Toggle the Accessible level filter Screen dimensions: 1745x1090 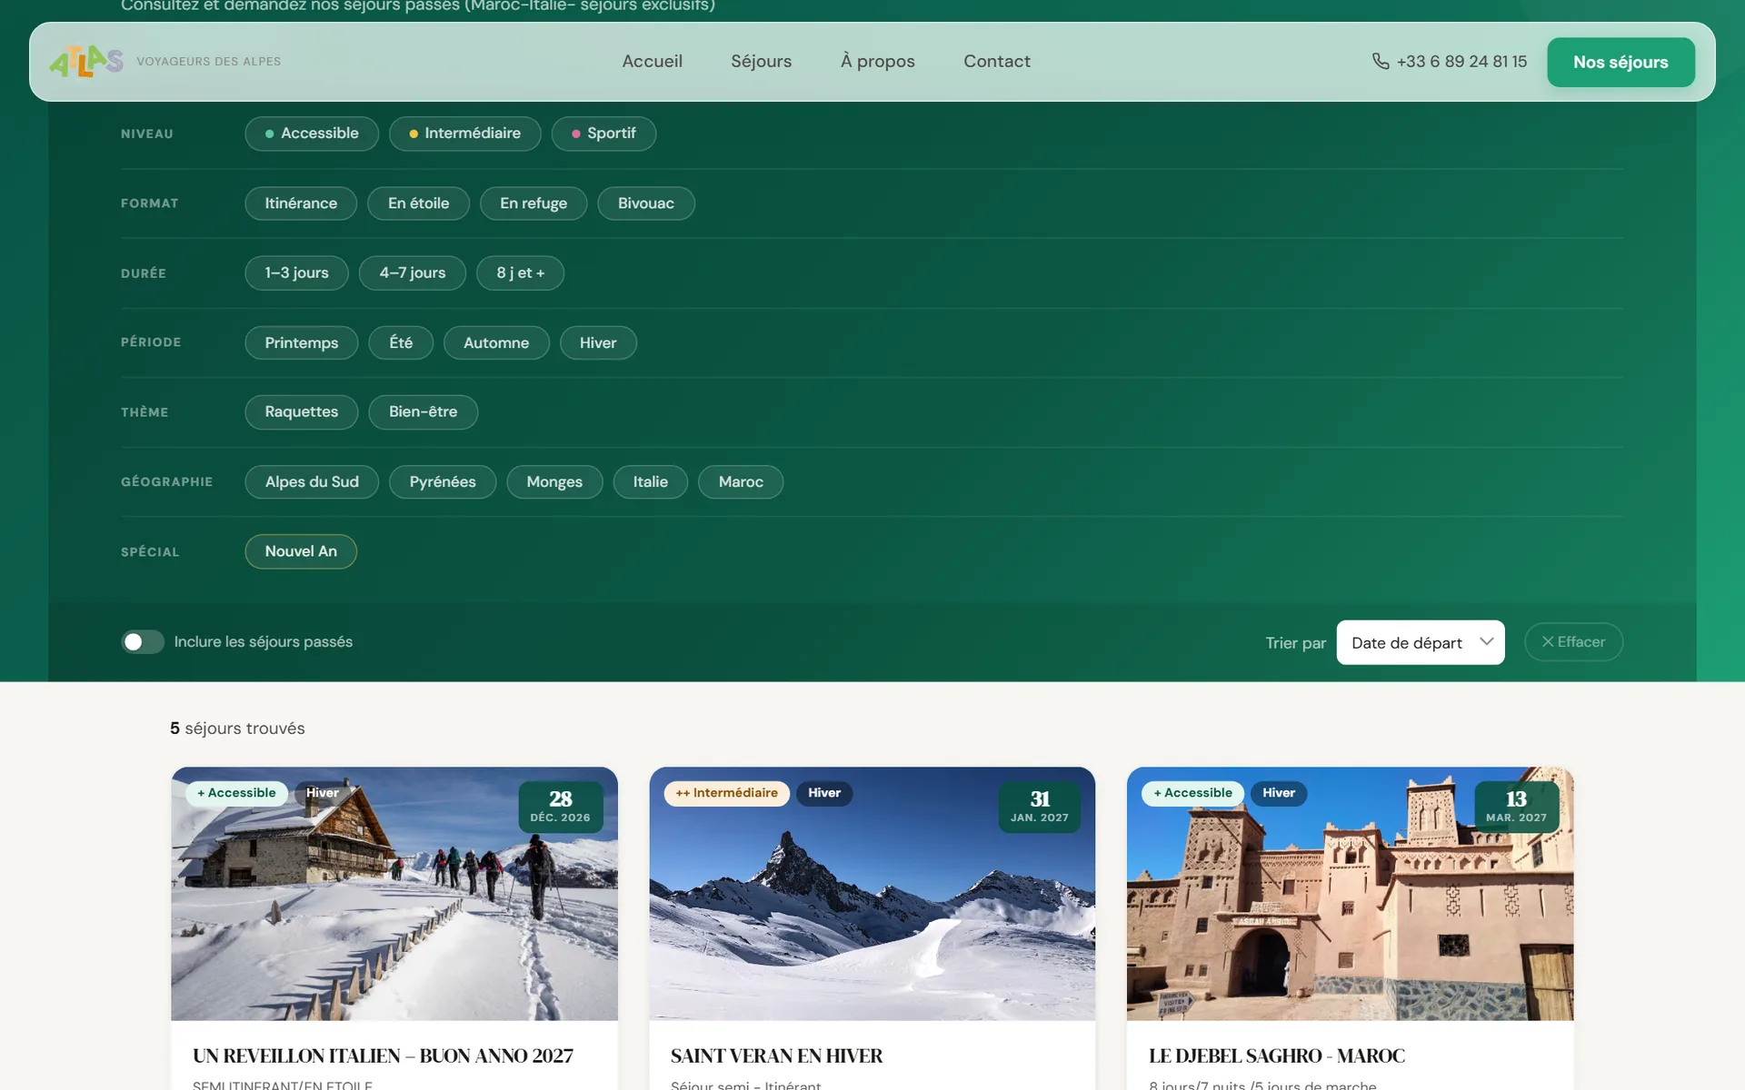pyautogui.click(x=312, y=134)
